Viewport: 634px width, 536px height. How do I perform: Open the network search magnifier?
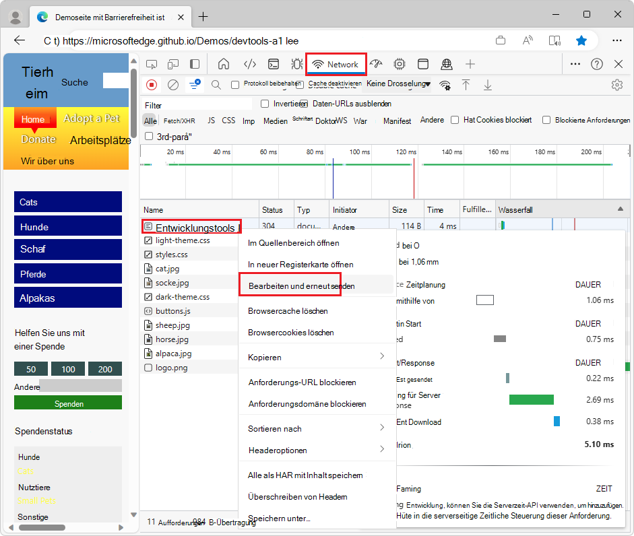pyautogui.click(x=216, y=85)
